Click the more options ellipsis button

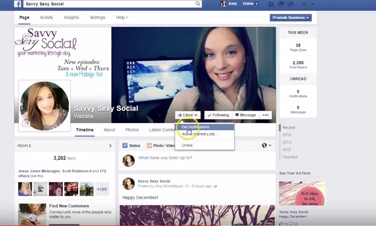pyautogui.click(x=265, y=115)
